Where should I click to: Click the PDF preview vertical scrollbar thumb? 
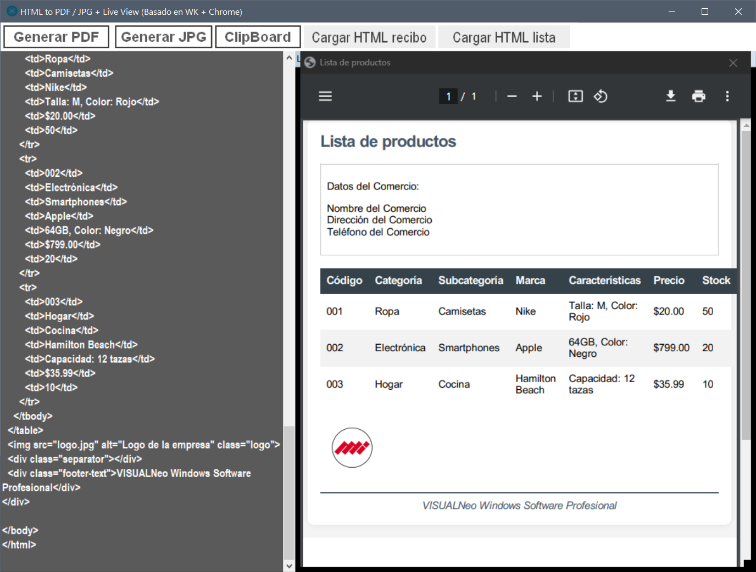click(746, 285)
